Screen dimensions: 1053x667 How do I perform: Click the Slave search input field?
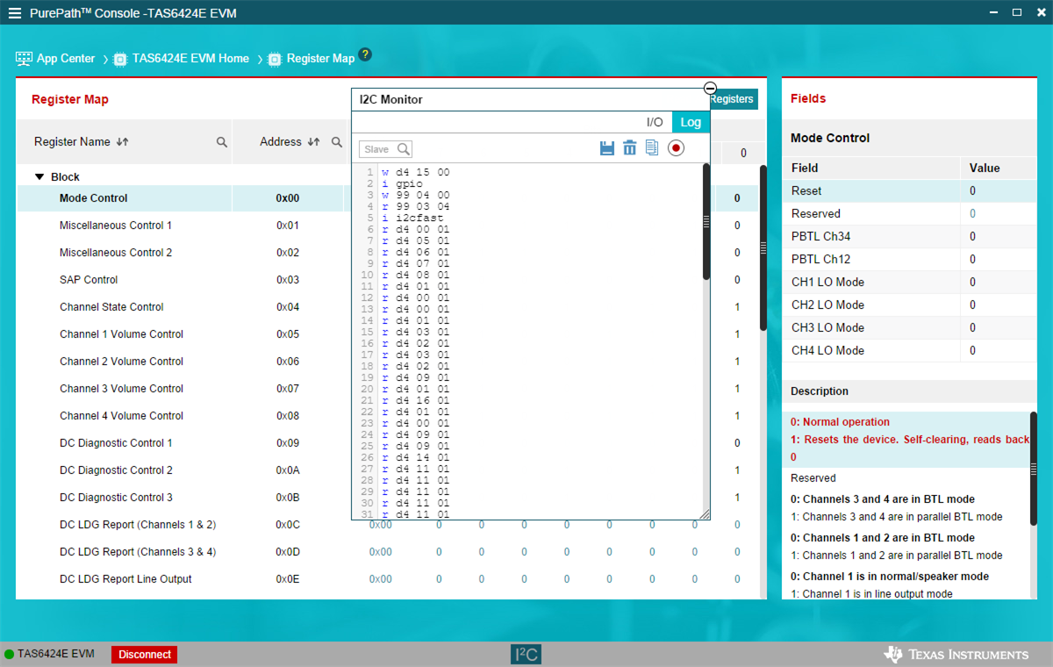pos(378,149)
